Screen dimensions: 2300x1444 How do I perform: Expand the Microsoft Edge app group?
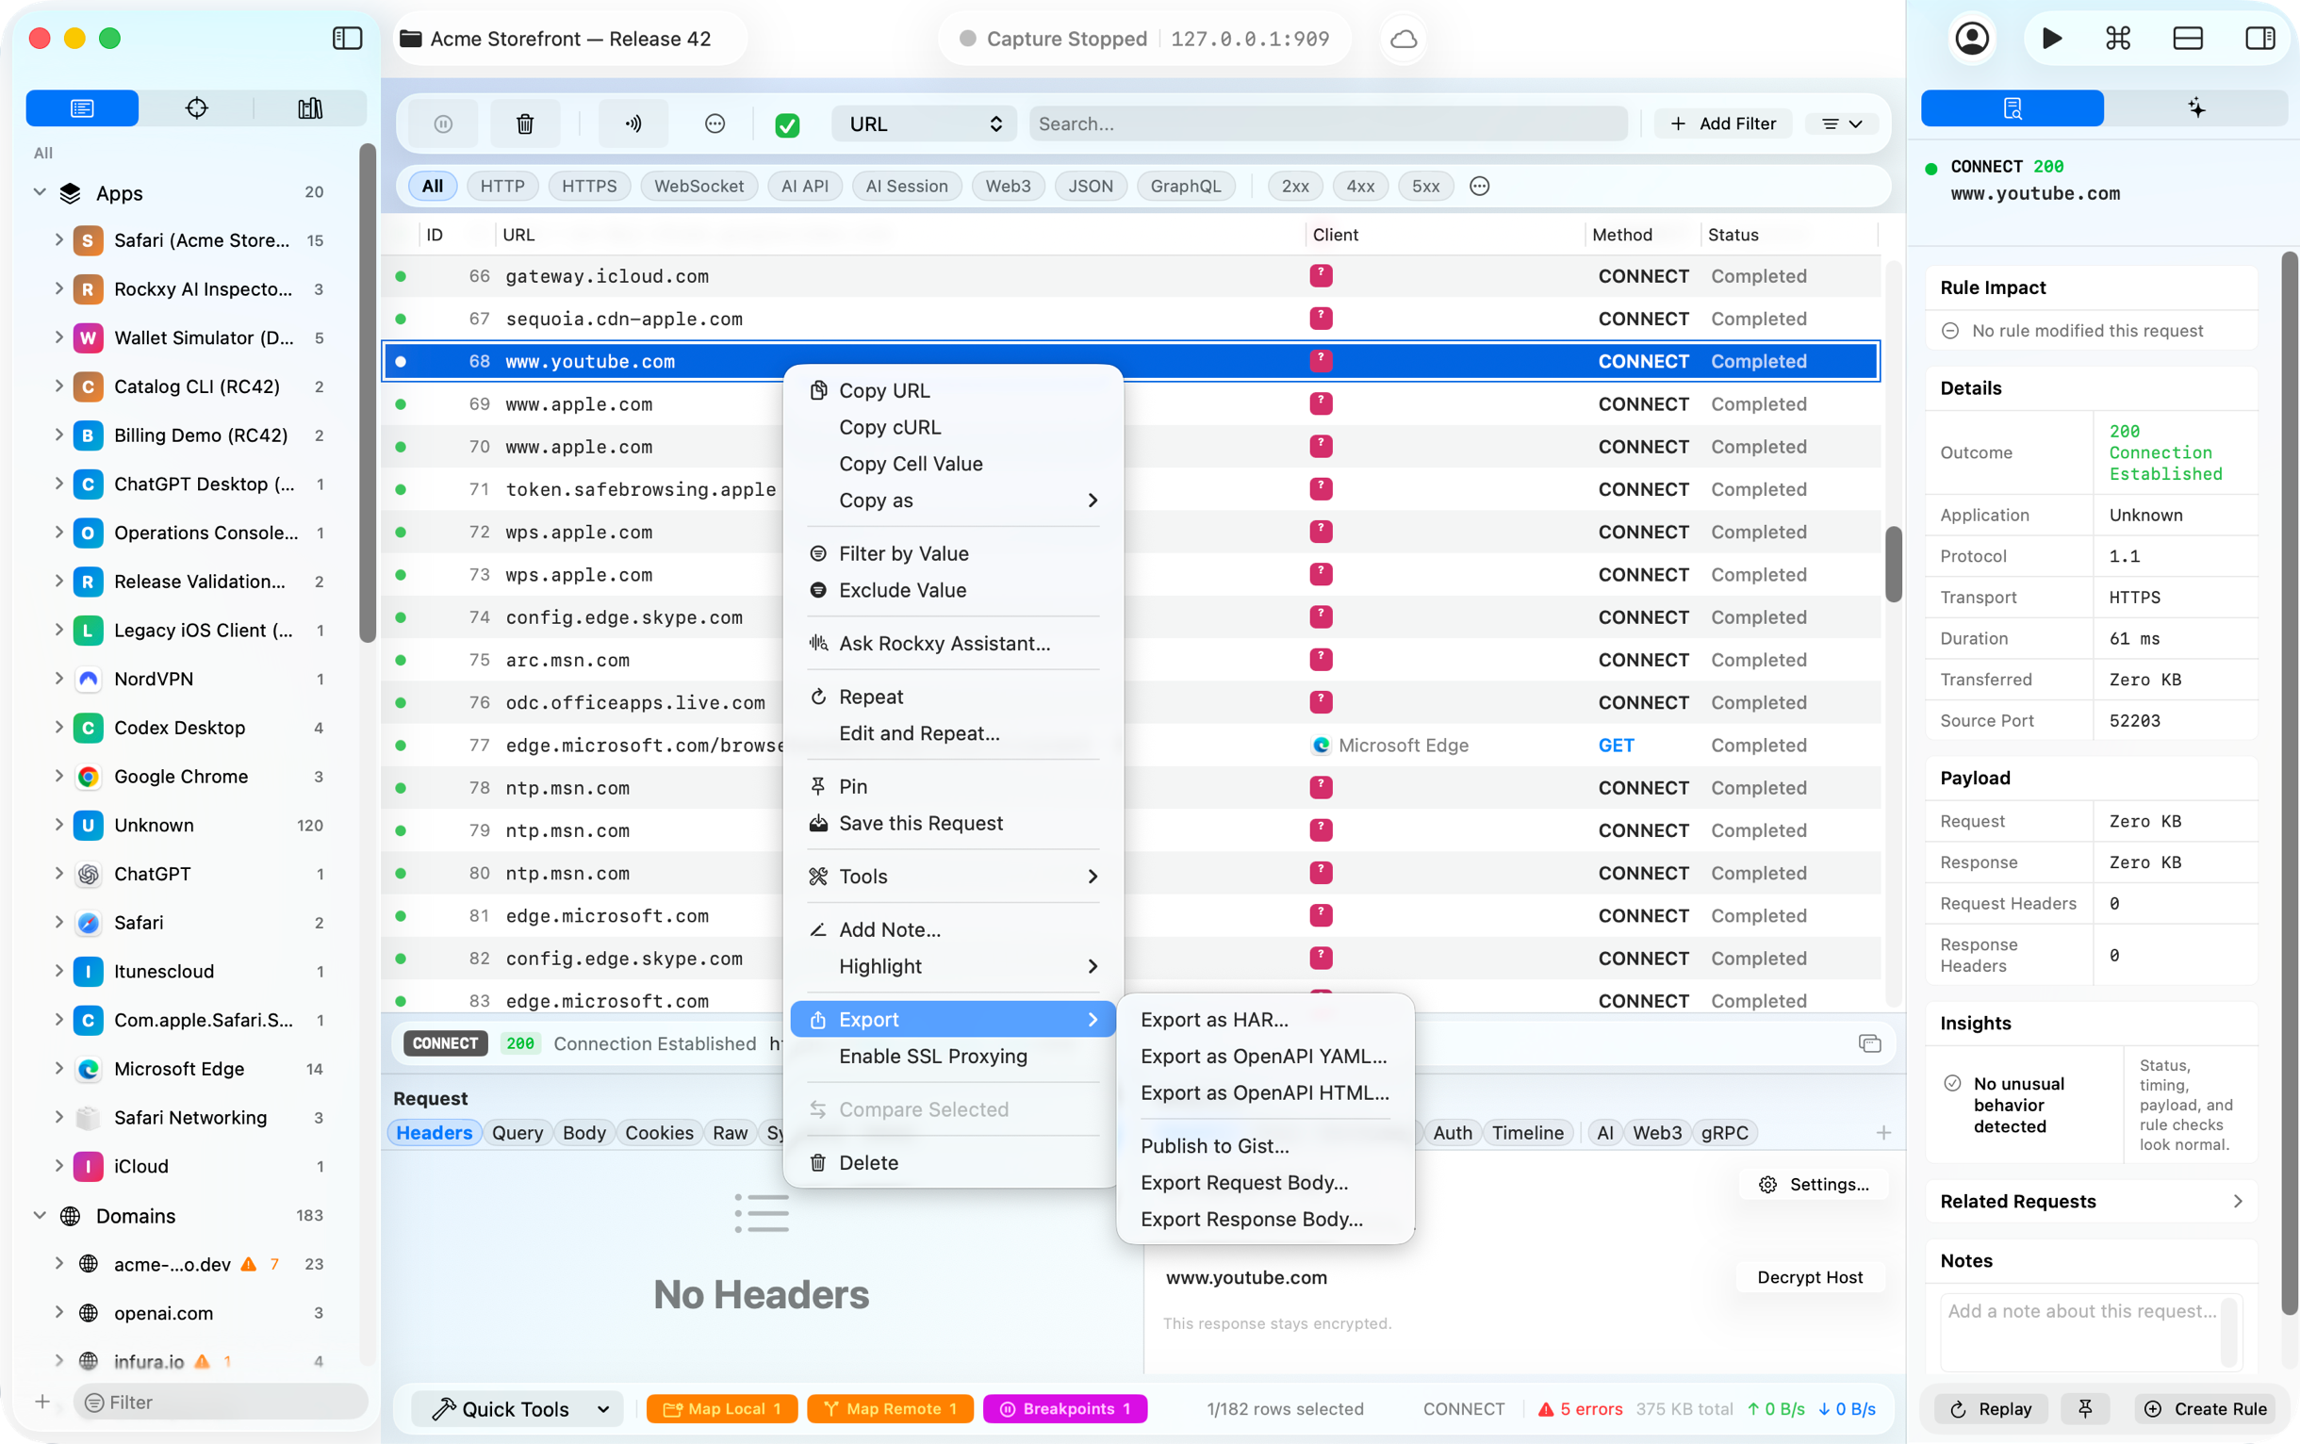pyautogui.click(x=59, y=1069)
